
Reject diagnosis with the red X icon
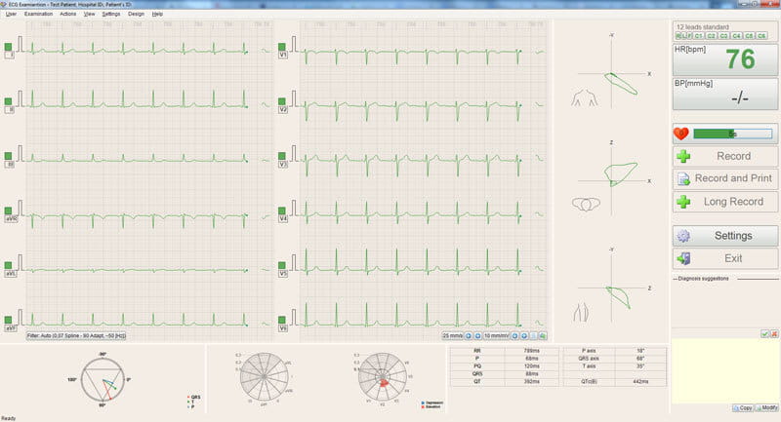pos(774,334)
